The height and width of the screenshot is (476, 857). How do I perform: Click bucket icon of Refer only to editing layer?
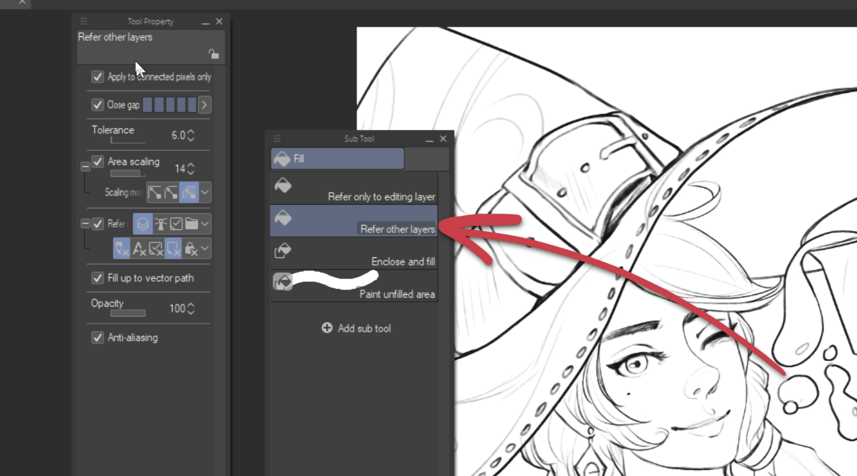[x=283, y=186]
